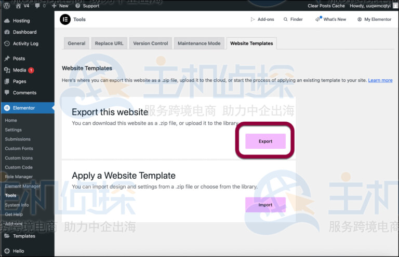Viewport: 399px width, 257px height.
Task: Click the WordPress logo icon
Action: (7, 6)
